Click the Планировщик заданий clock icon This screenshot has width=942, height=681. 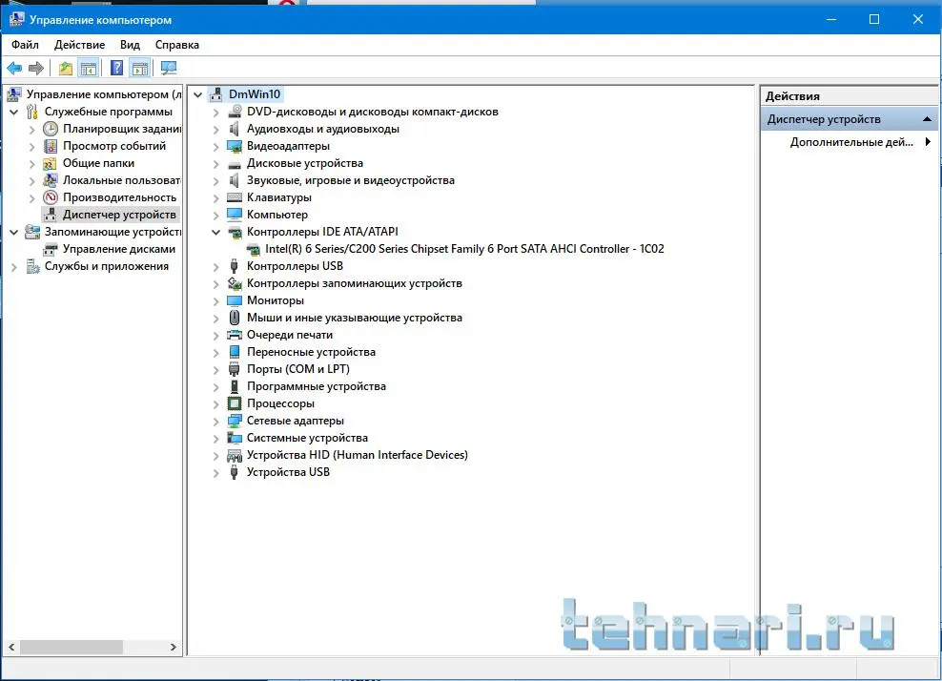point(51,129)
